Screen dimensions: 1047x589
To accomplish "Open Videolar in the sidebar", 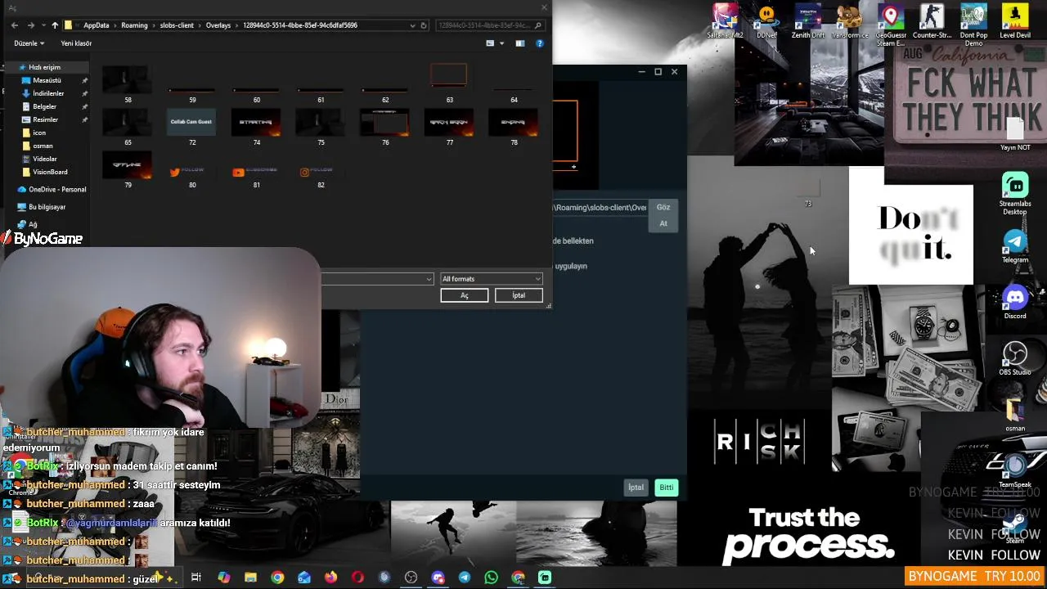I will [x=45, y=159].
